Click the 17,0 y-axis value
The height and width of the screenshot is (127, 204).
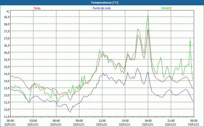(x=7, y=38)
